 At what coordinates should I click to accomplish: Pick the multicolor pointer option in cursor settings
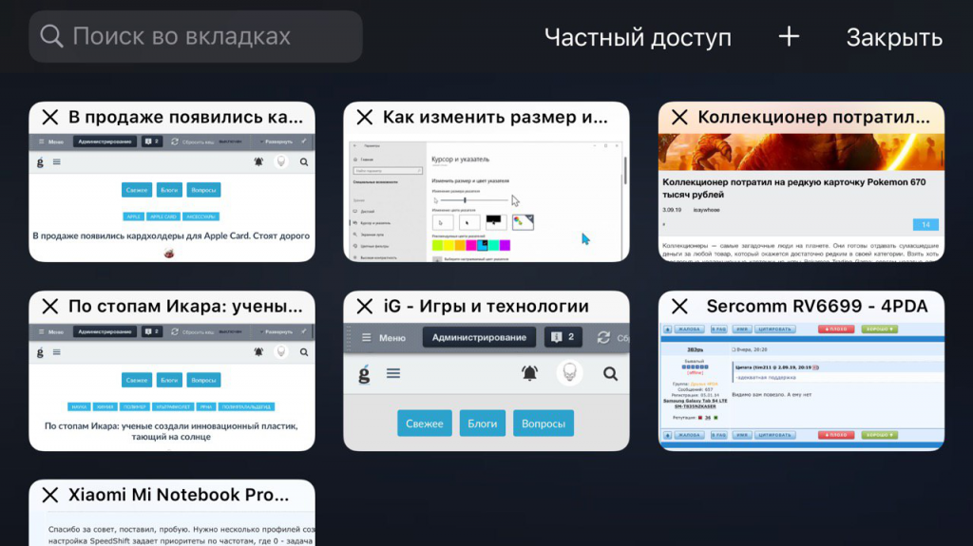(x=523, y=221)
